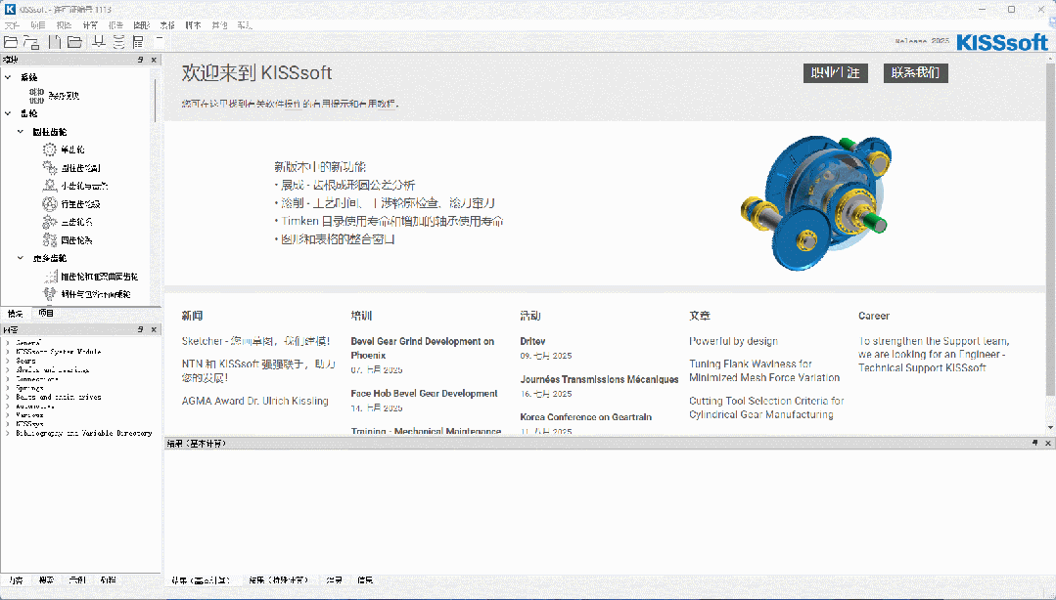Open Bevel Gear Grind Development on Phoenix
This screenshot has width=1056, height=600.
[x=422, y=349]
